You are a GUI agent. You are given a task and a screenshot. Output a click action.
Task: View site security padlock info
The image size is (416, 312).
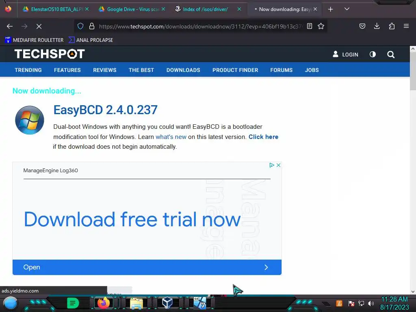(92, 26)
